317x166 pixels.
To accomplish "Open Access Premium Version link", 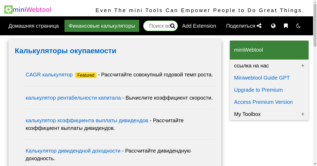I will point(263,102).
